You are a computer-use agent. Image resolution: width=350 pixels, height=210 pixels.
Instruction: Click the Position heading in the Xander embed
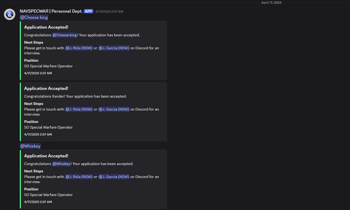[31, 122]
